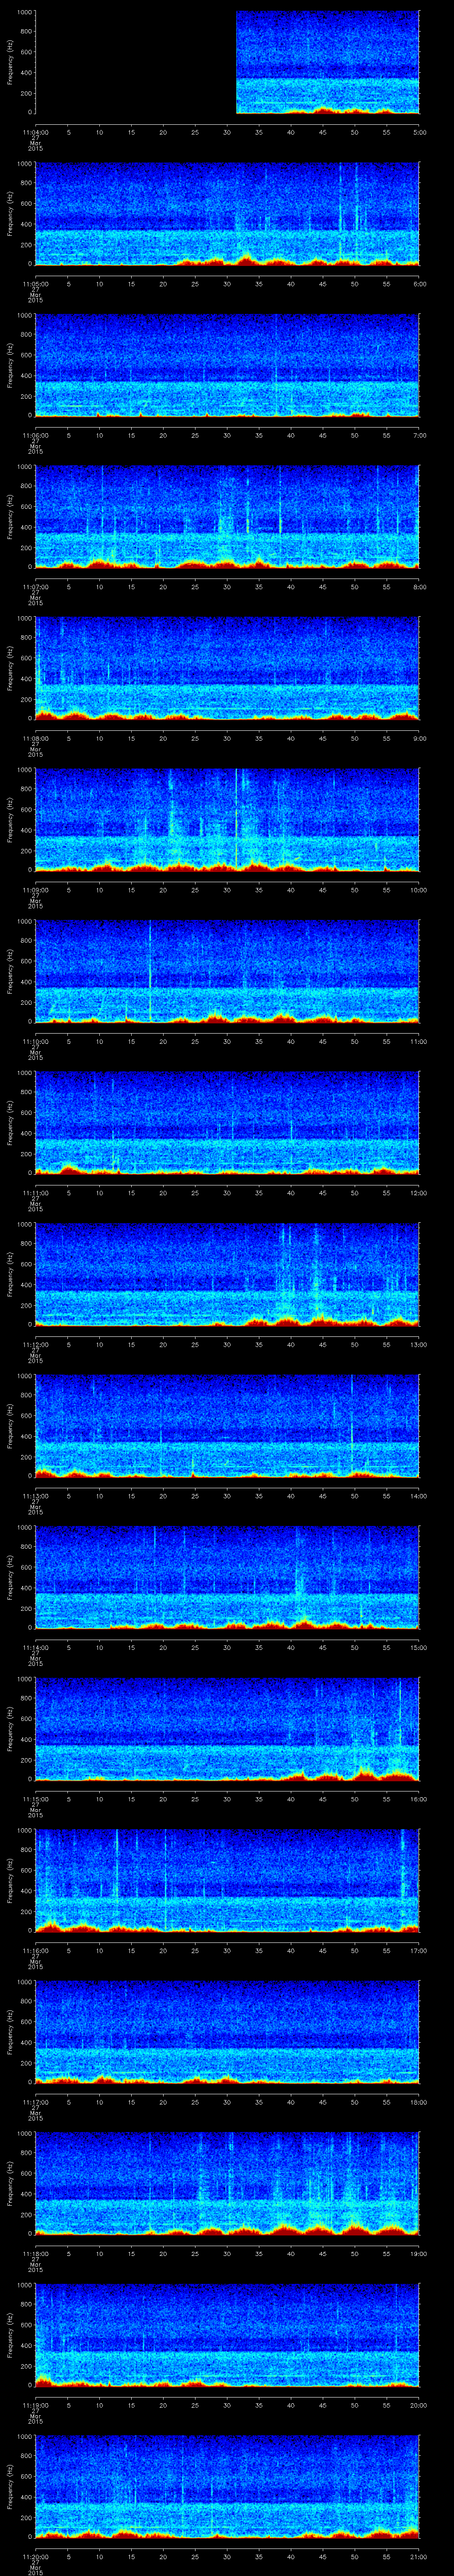Click the 16:00 end-time axis label
The width and height of the screenshot is (454, 2576).
tap(419, 1798)
